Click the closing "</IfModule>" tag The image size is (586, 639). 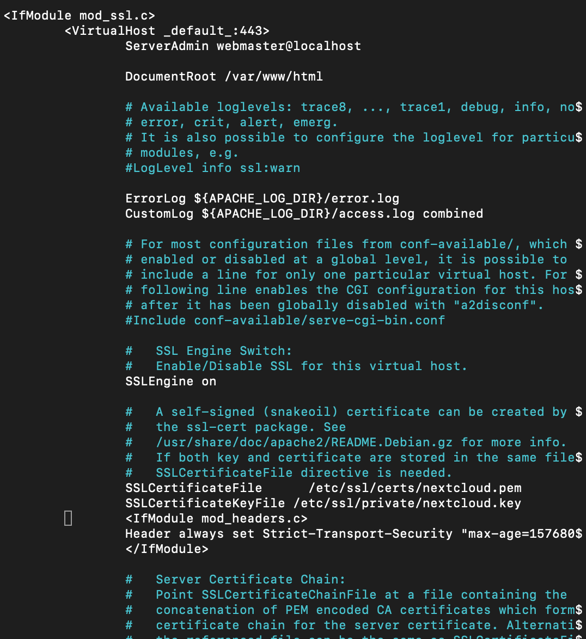pos(167,549)
